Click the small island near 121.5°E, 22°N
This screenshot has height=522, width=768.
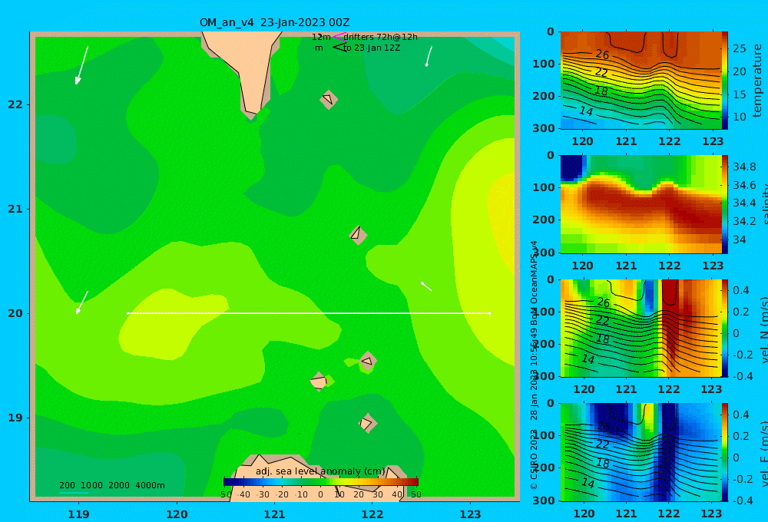click(x=329, y=99)
